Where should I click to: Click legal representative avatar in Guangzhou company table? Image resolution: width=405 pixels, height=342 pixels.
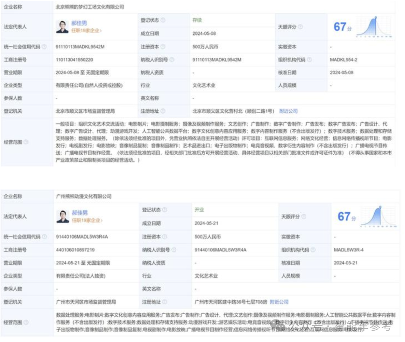(63, 216)
